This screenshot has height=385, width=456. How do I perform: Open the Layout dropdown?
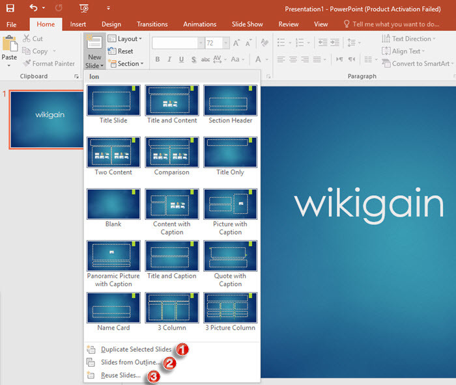tap(125, 38)
